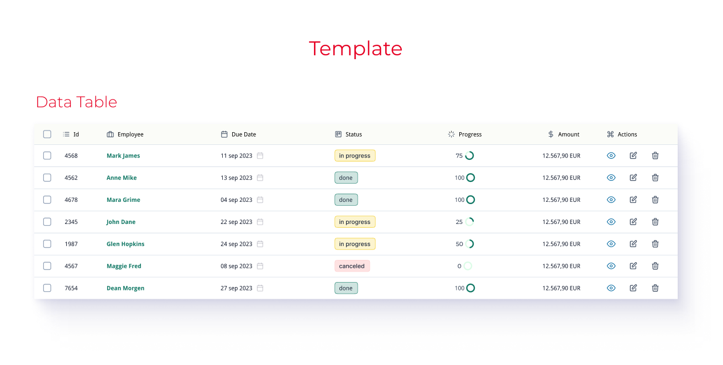
Task: Edit the John Dane row
Action: pyautogui.click(x=633, y=222)
